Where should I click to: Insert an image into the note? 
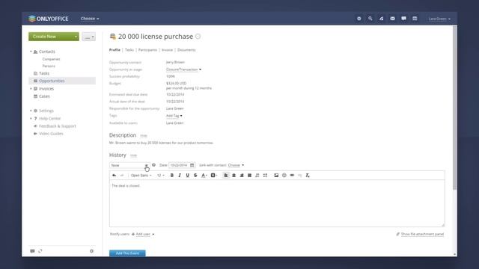point(276,176)
